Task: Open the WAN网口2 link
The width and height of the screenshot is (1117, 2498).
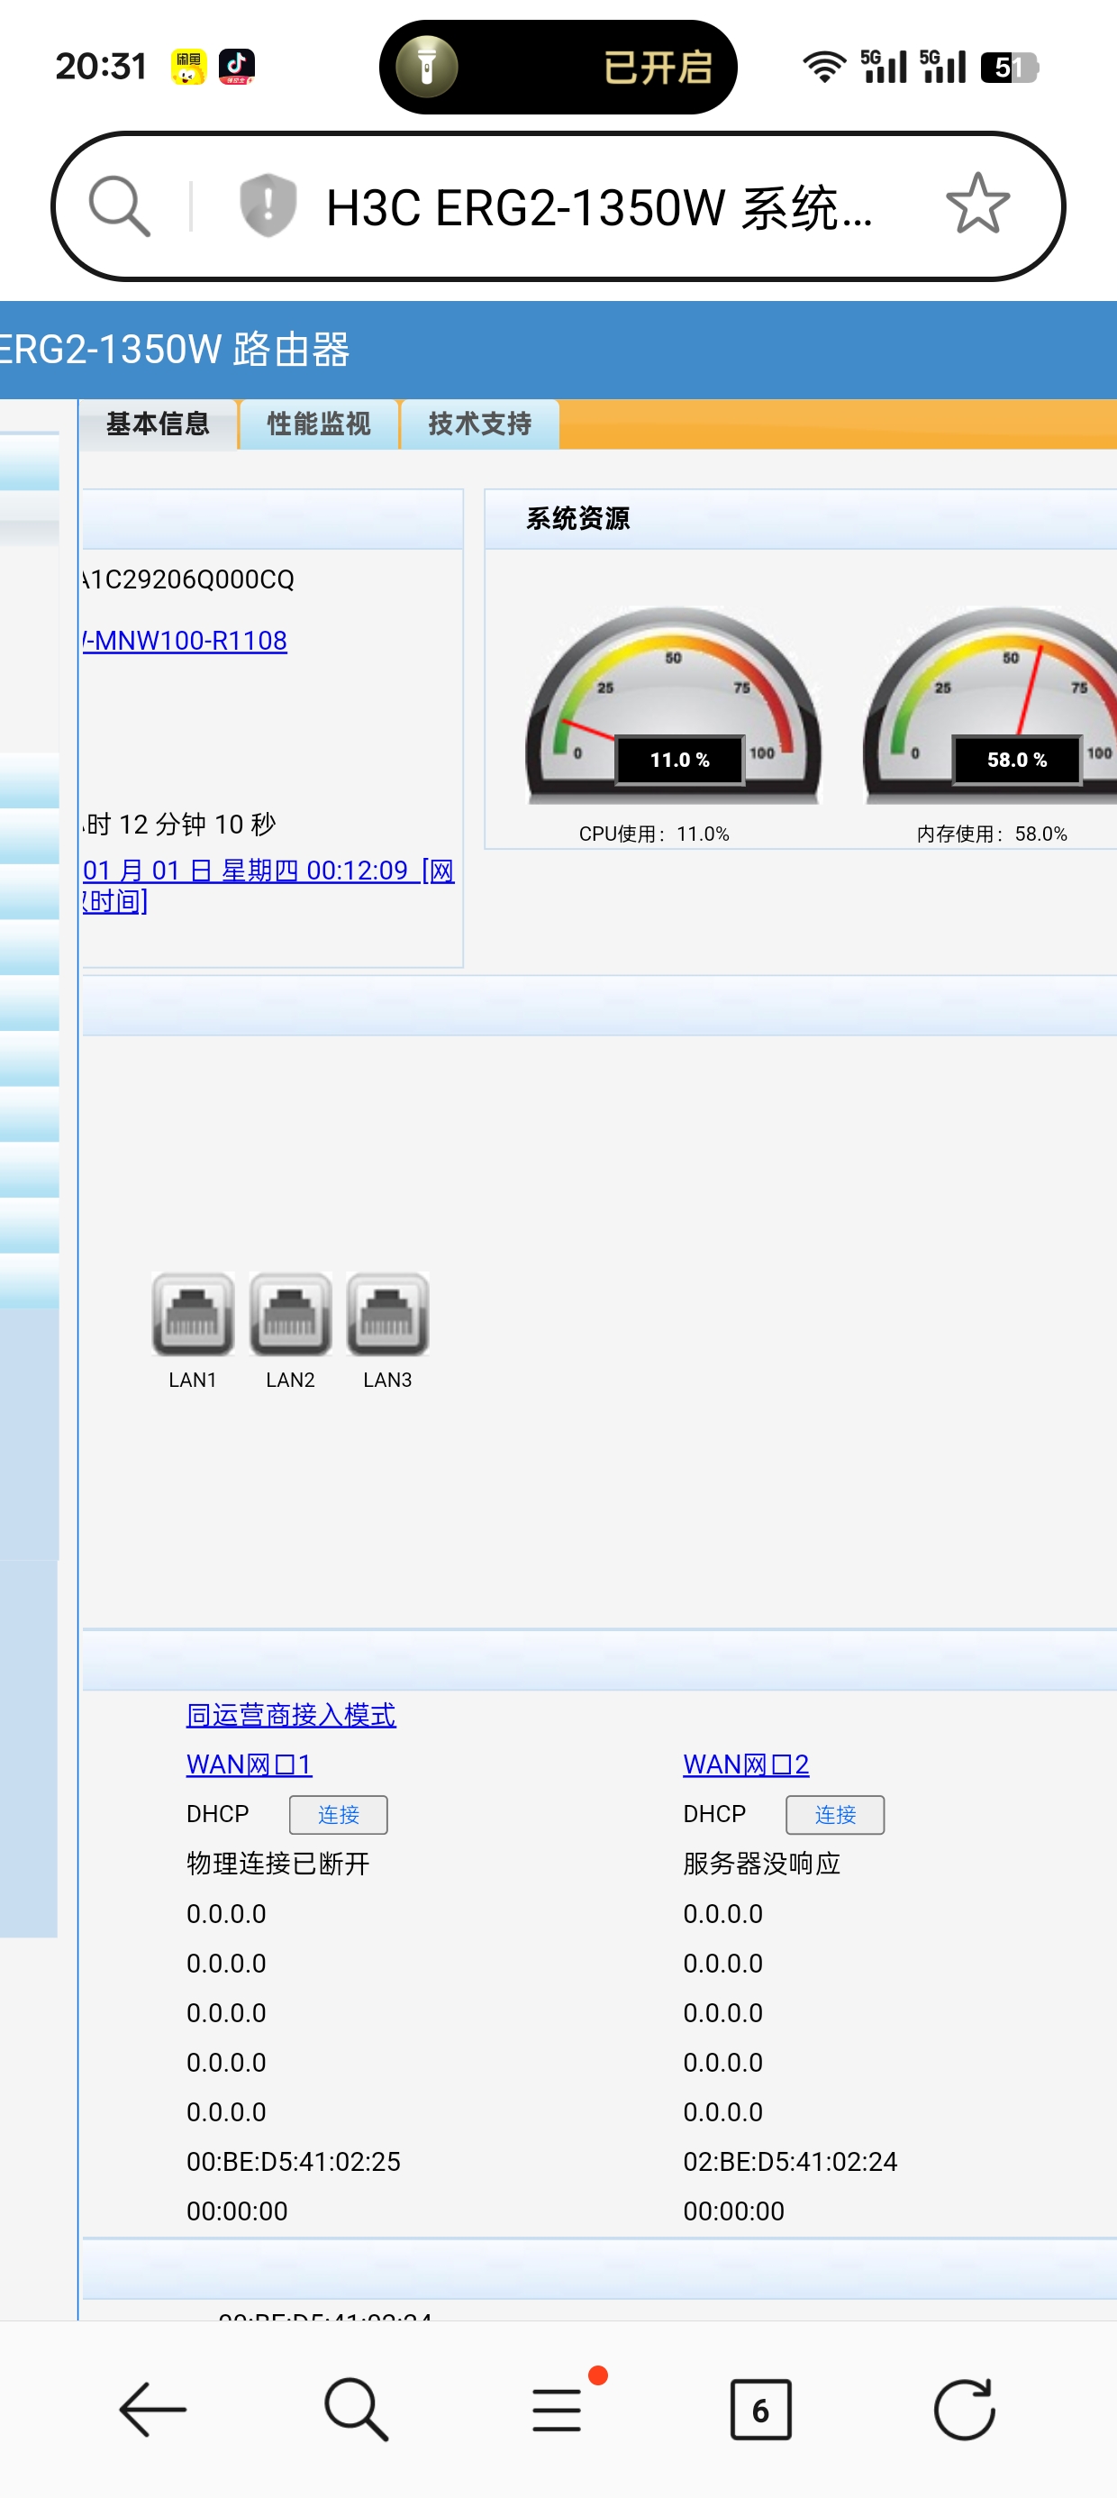Action: point(746,1764)
